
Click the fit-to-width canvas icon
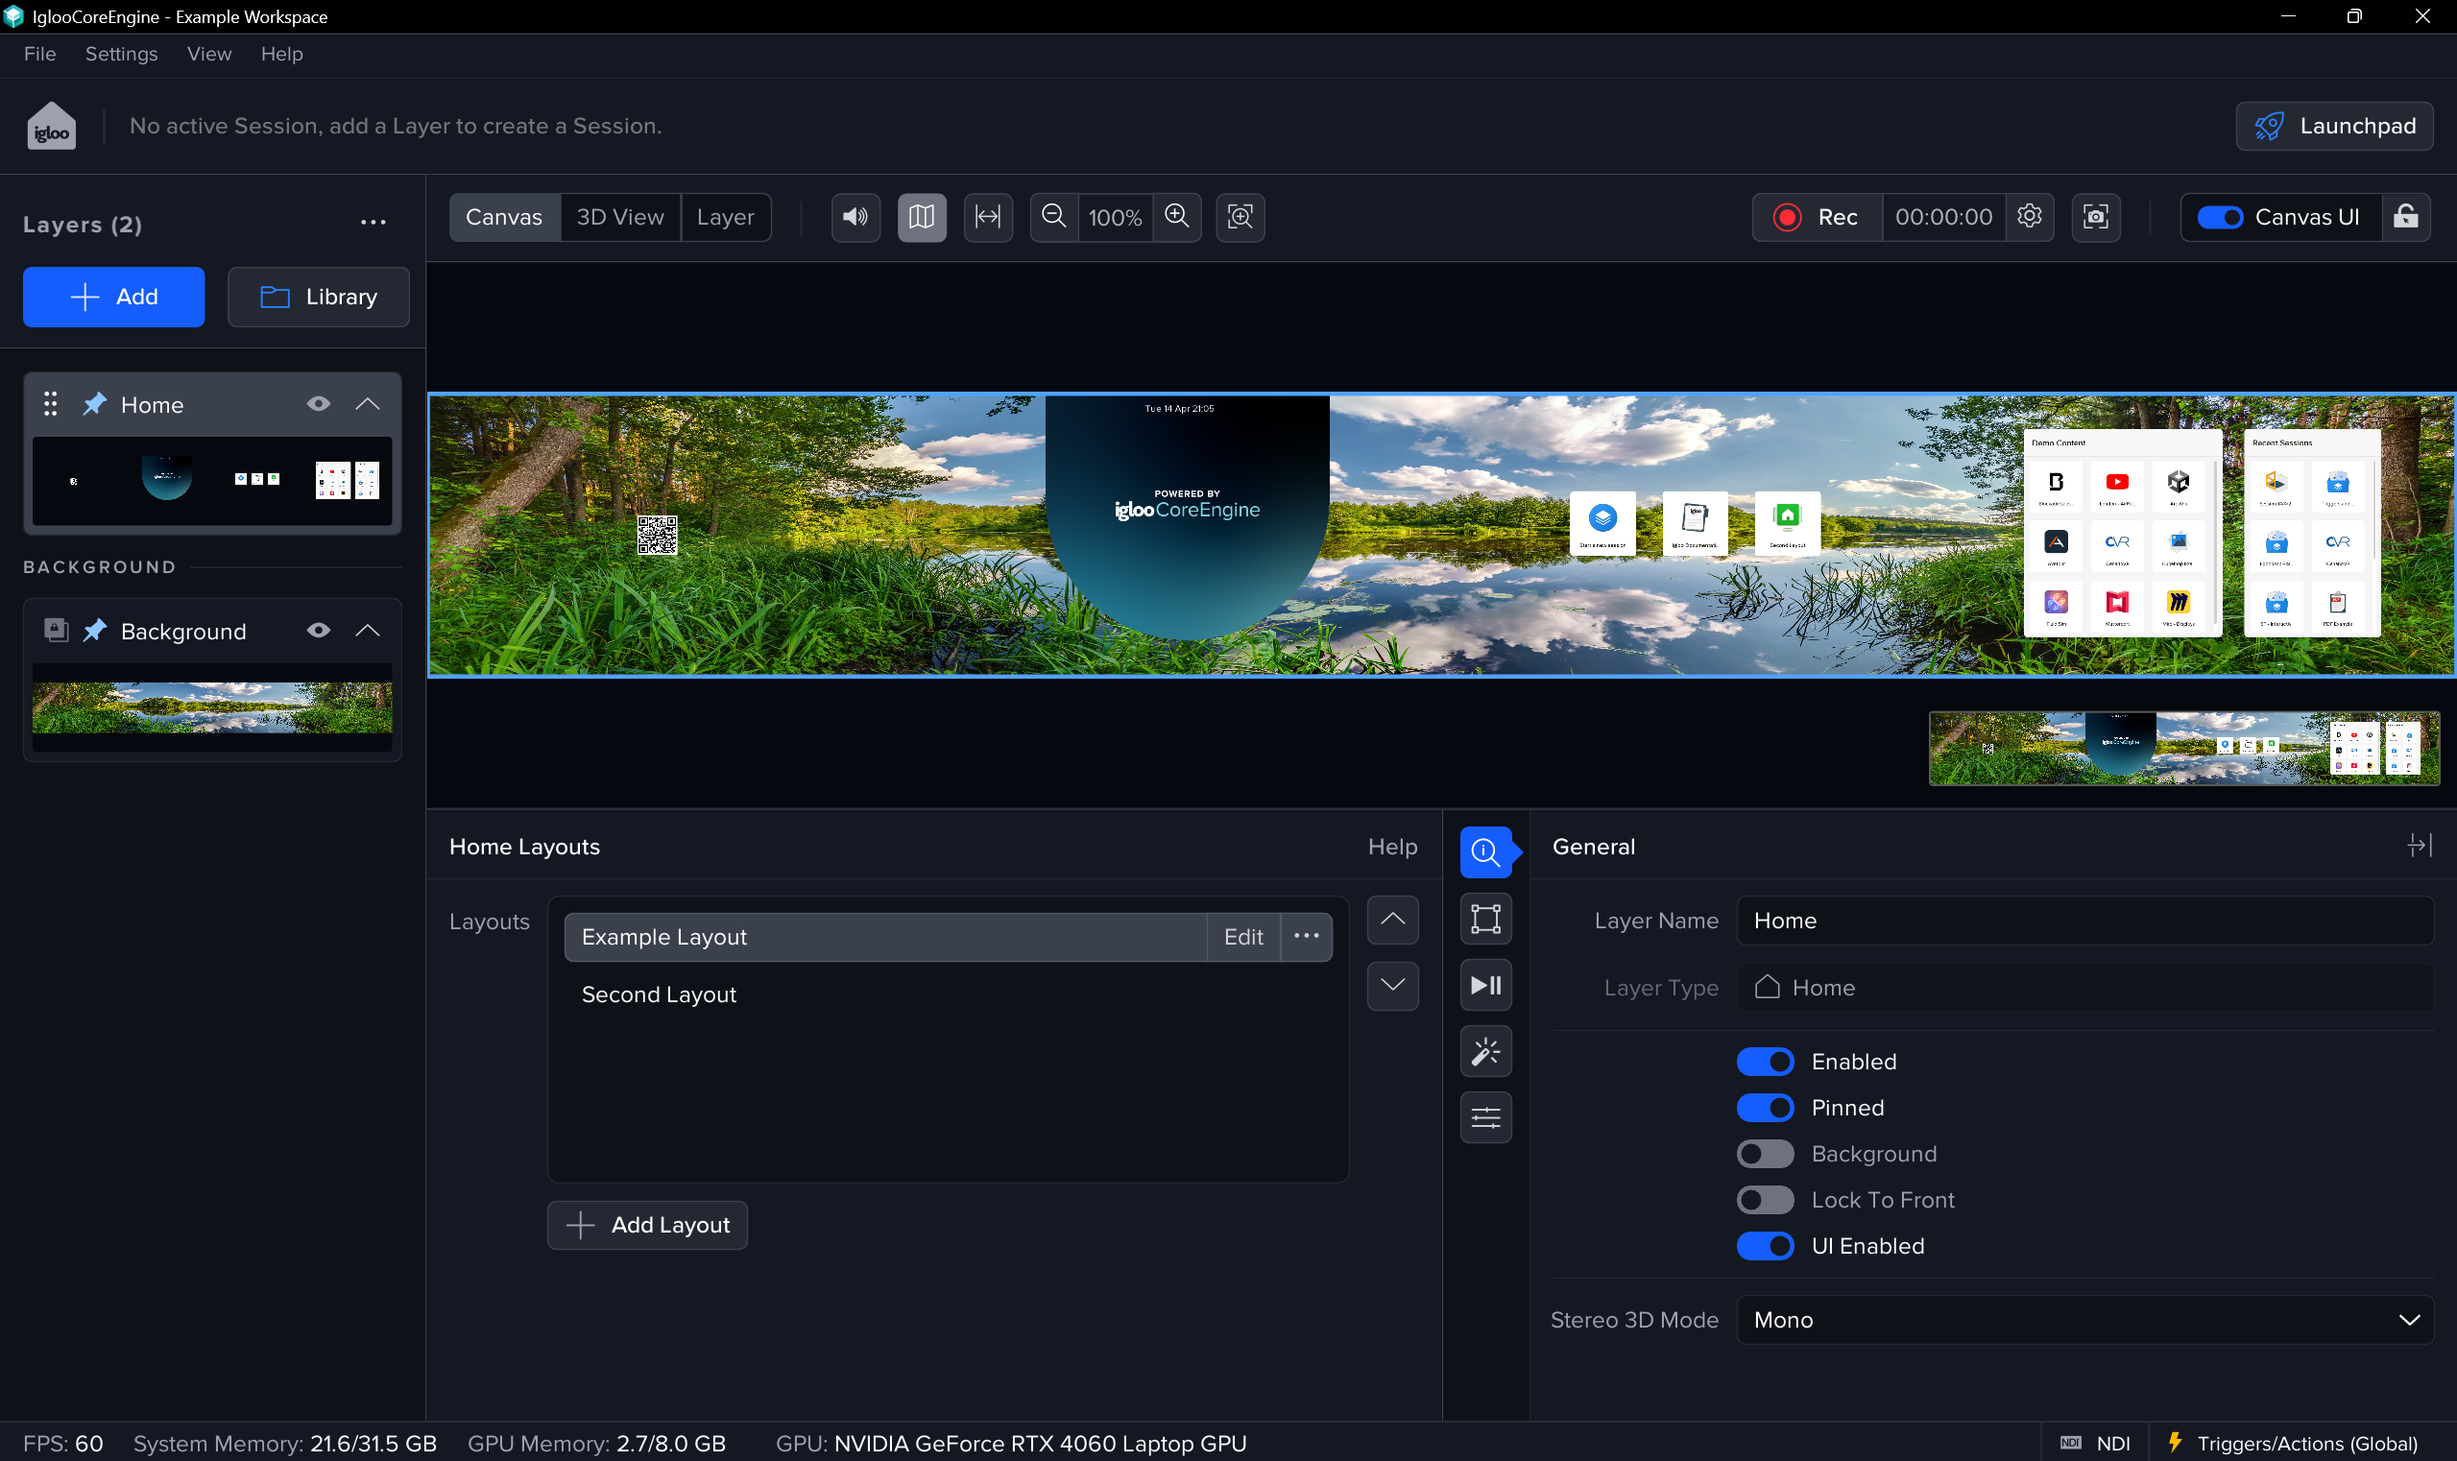[x=988, y=217]
